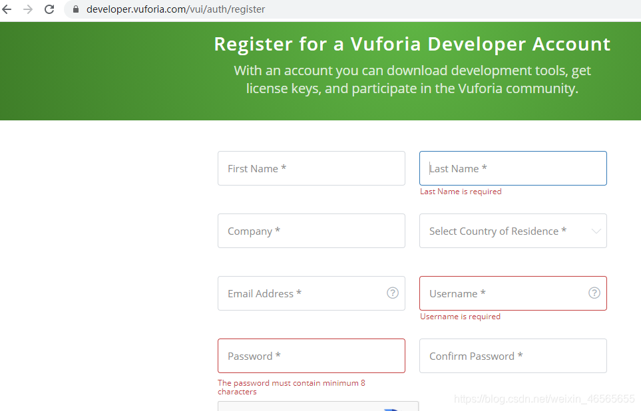Click the account benefits subtitle text

pyautogui.click(x=412, y=80)
